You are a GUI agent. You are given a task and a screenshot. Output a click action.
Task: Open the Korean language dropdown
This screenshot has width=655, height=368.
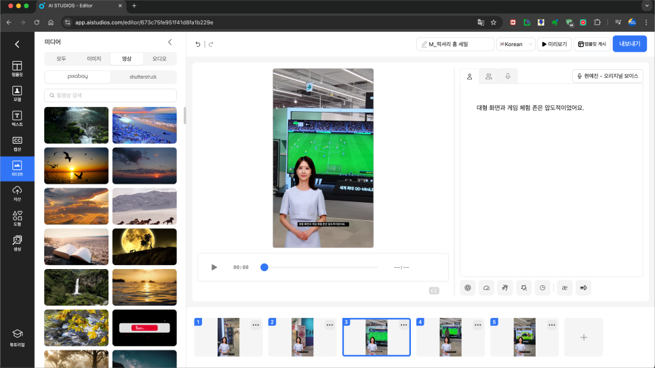pos(516,44)
